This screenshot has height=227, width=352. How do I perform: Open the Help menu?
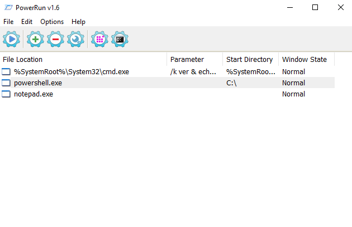click(x=79, y=22)
